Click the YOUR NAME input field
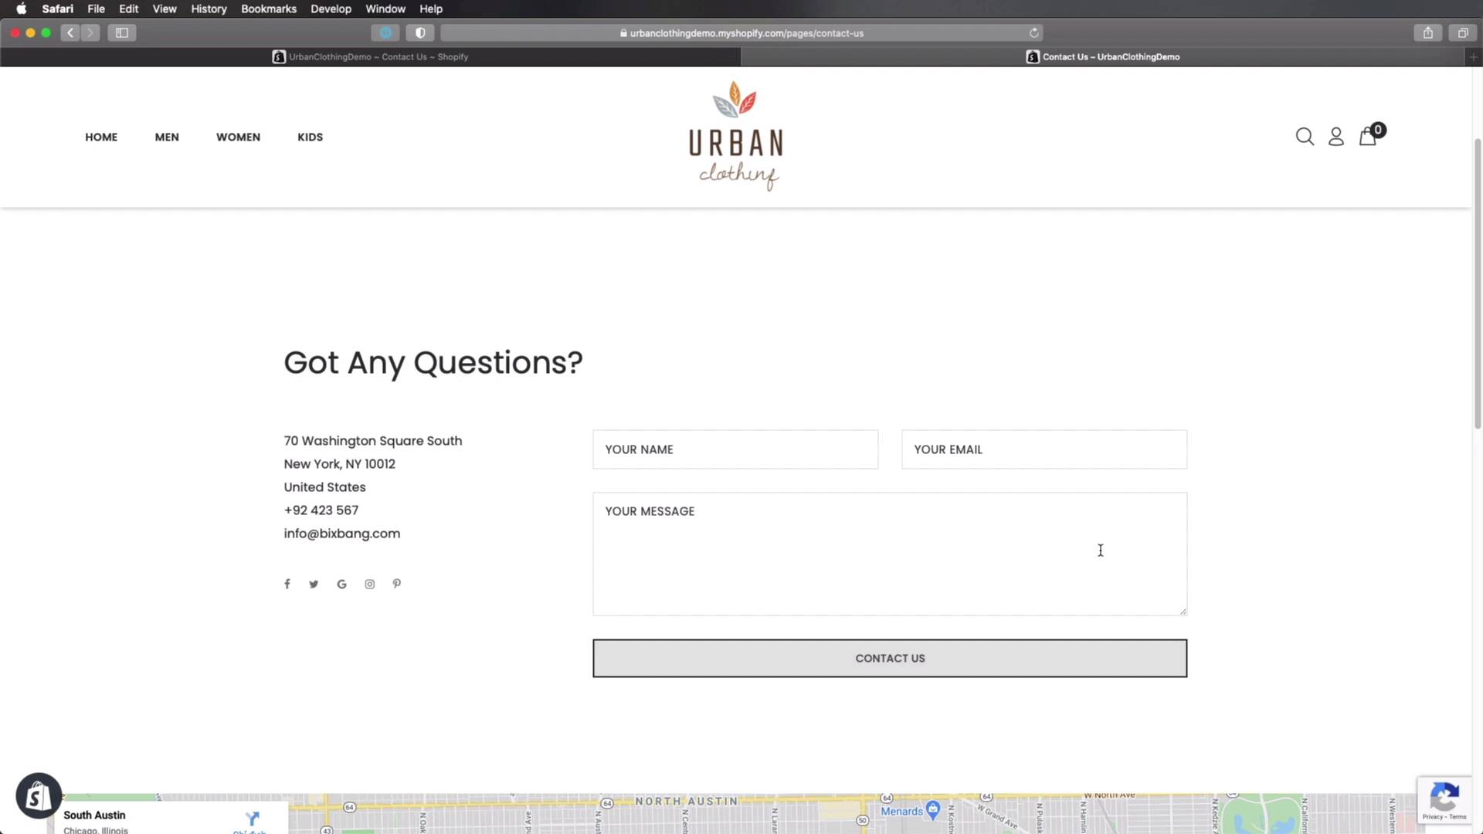The image size is (1483, 834). [735, 449]
